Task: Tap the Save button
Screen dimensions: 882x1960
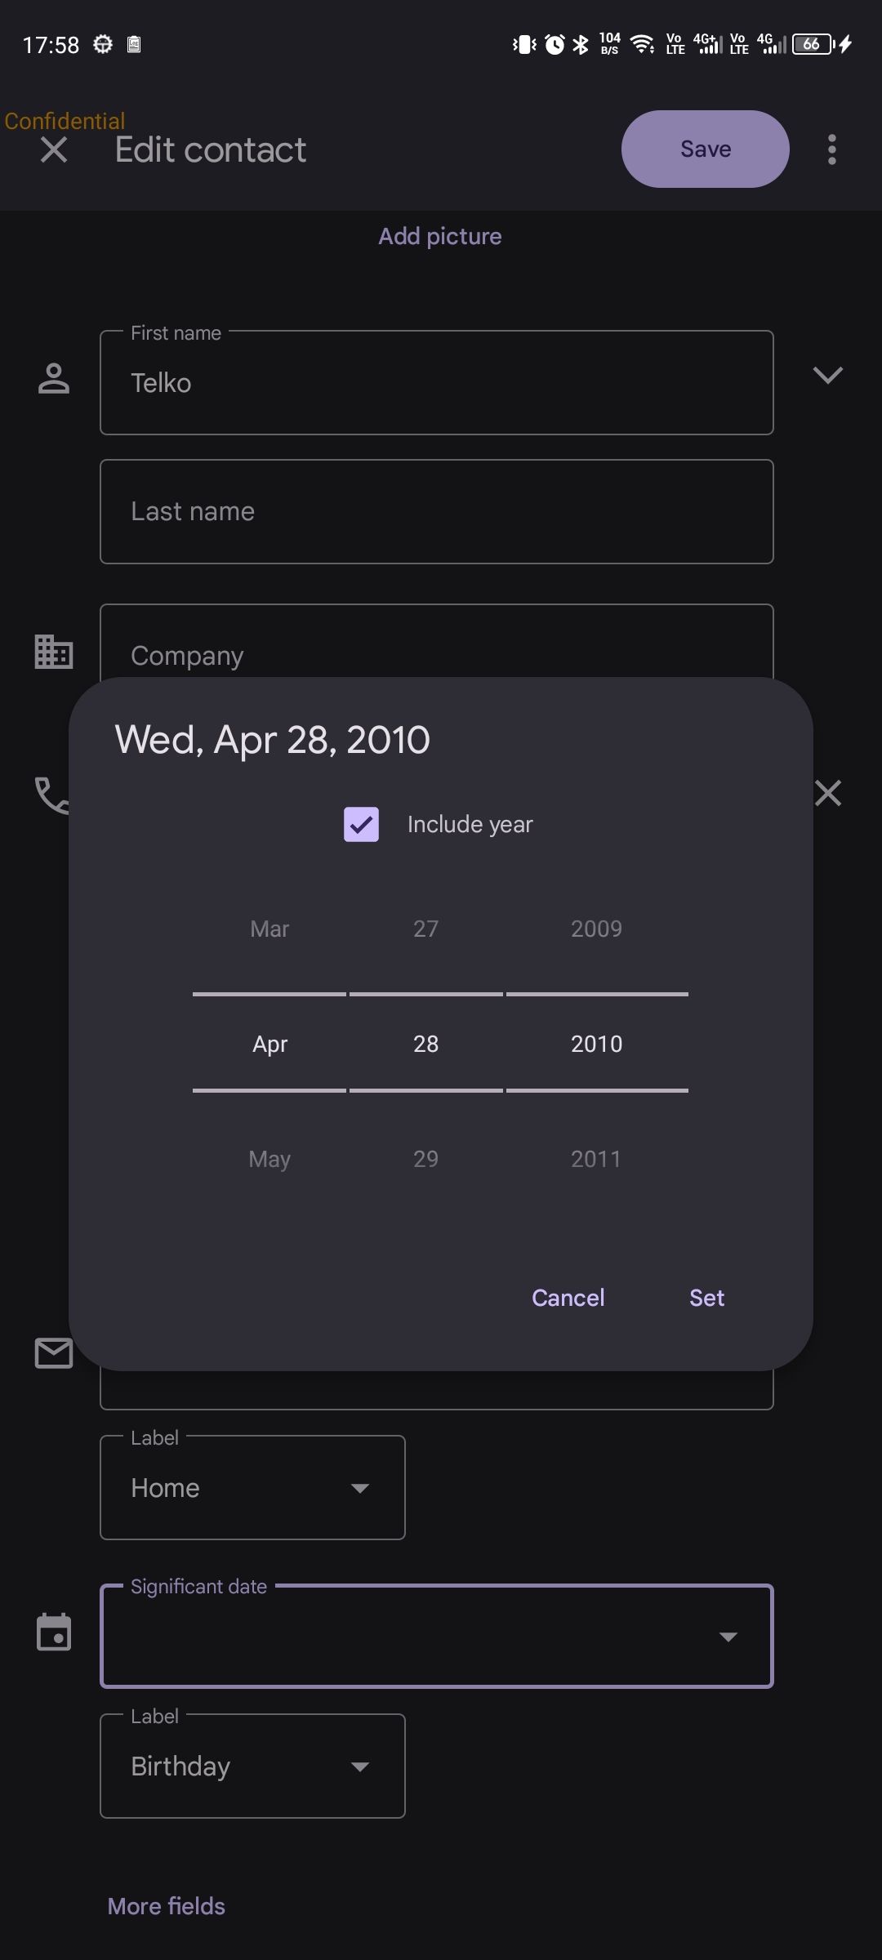Action: (x=704, y=149)
